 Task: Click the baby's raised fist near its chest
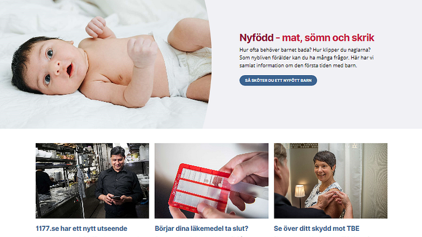click(142, 52)
